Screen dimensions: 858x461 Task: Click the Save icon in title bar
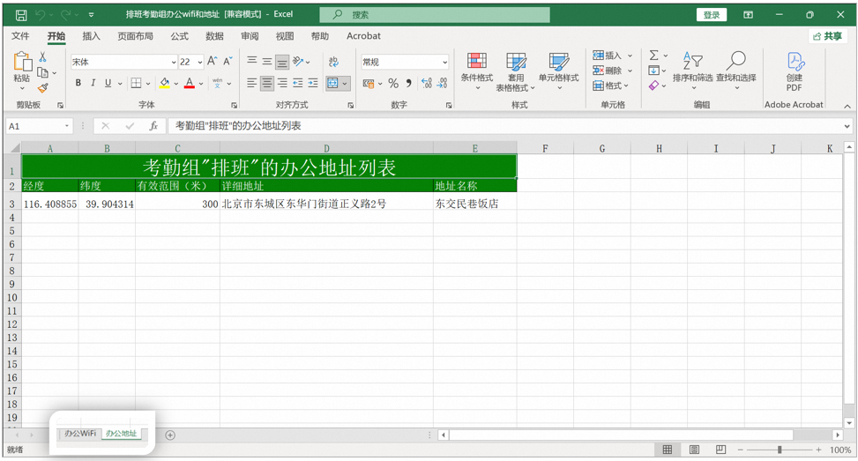pos(21,15)
